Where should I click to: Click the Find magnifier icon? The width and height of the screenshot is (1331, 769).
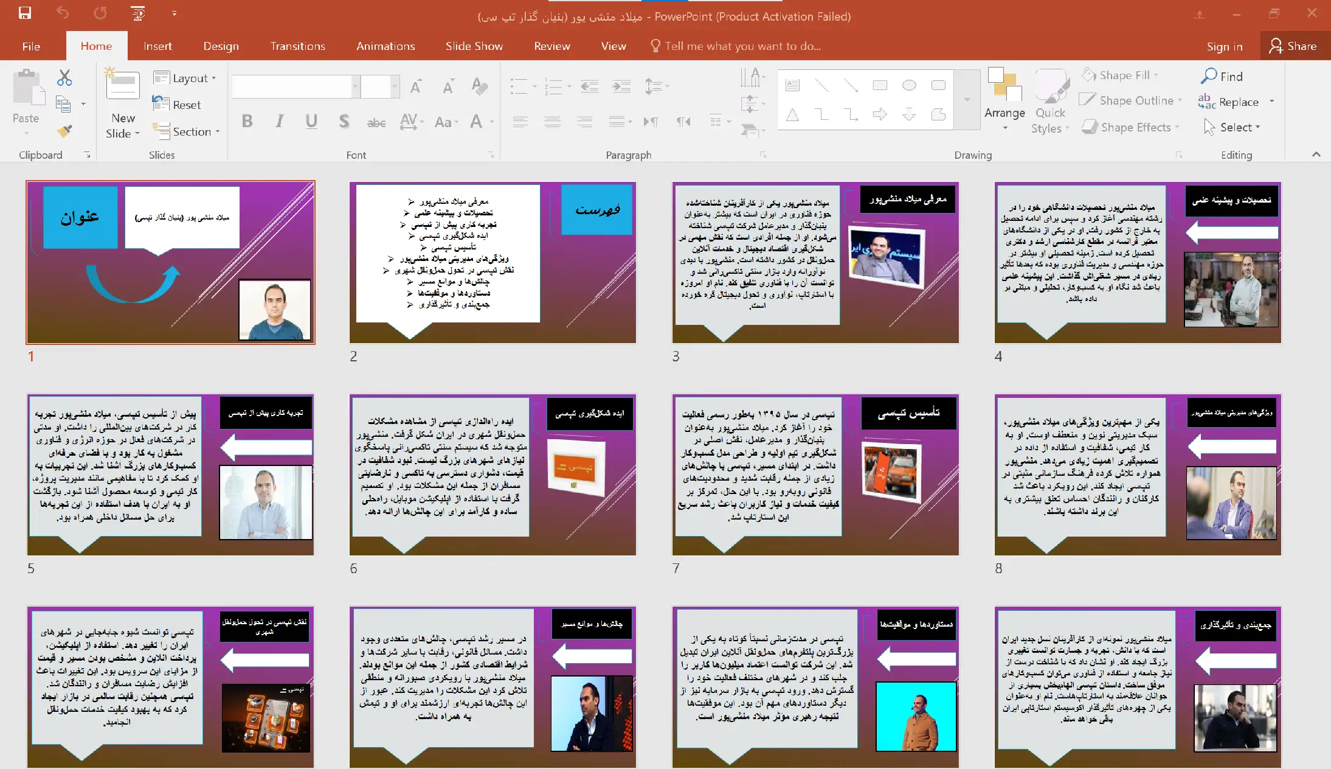1209,76
